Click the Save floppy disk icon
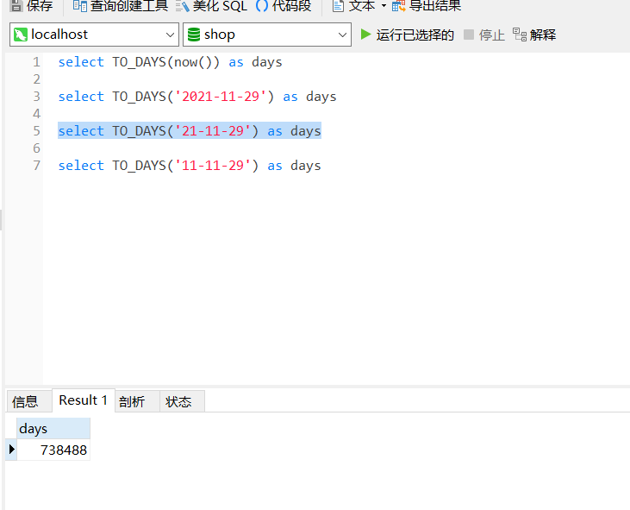630x510 pixels. click(16, 6)
